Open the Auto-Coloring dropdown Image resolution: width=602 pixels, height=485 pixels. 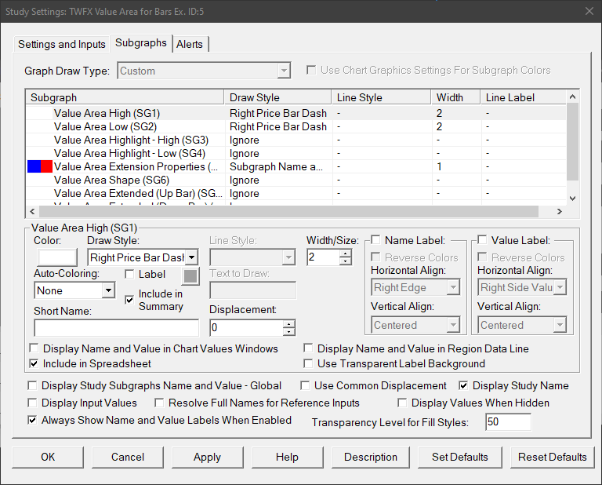[x=108, y=290]
